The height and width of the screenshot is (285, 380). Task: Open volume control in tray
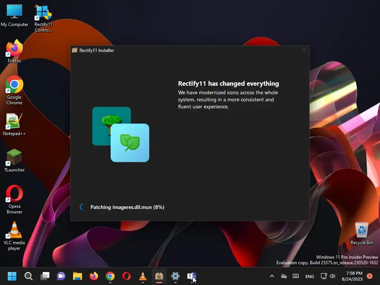[332, 276]
